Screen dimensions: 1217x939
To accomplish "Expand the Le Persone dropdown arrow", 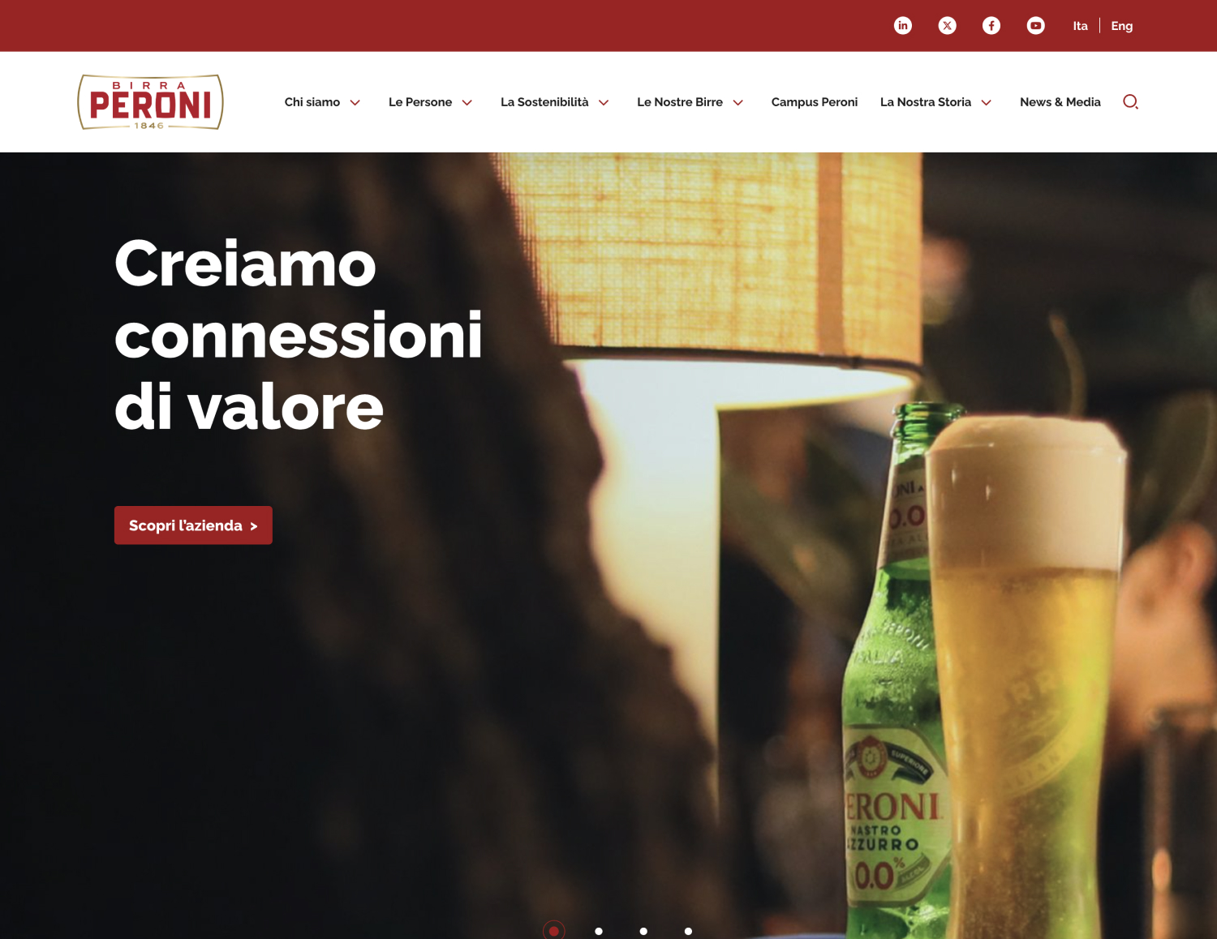I will pyautogui.click(x=467, y=102).
